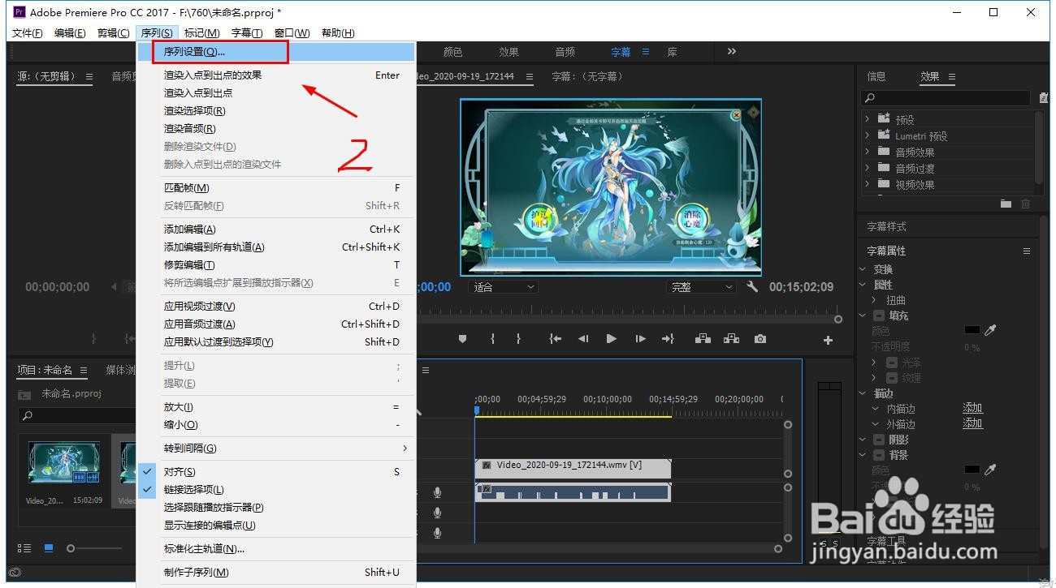The height and width of the screenshot is (588, 1056).
Task: Expand the audio transitions (音频过渡) folder
Action: click(x=868, y=168)
